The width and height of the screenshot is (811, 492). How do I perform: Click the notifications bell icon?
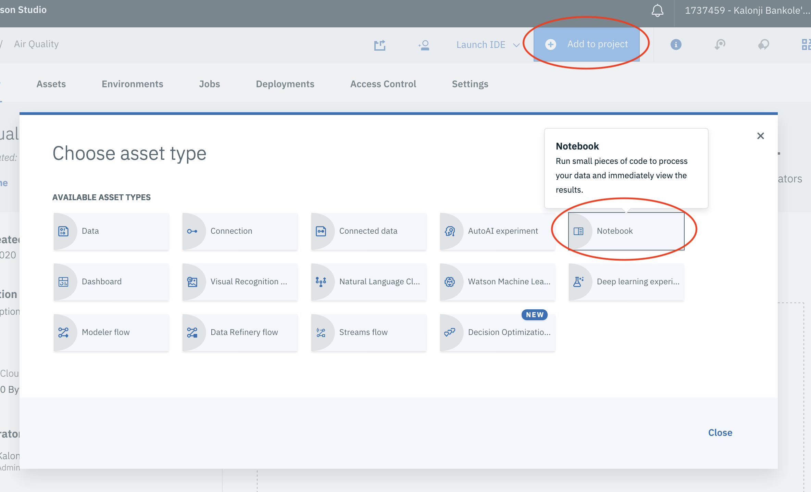click(657, 11)
